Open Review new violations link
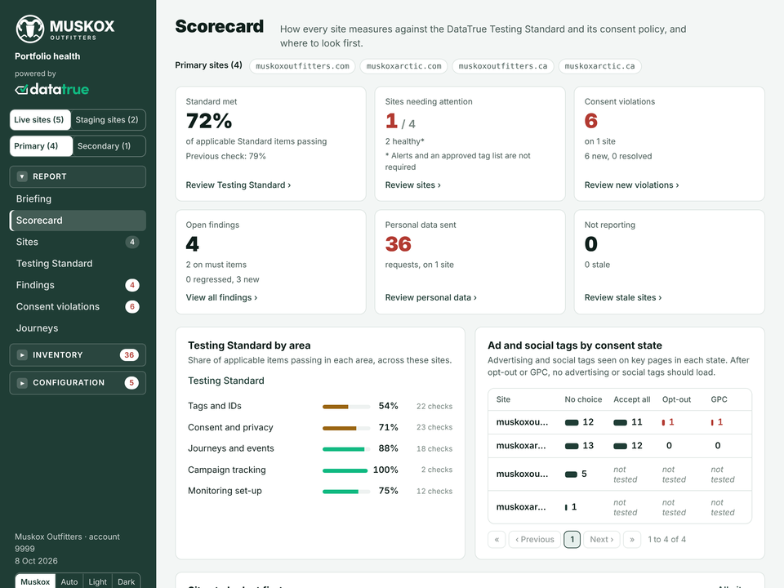This screenshot has height=588, width=784. tap(631, 185)
